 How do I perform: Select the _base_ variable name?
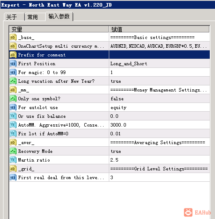point(26,37)
